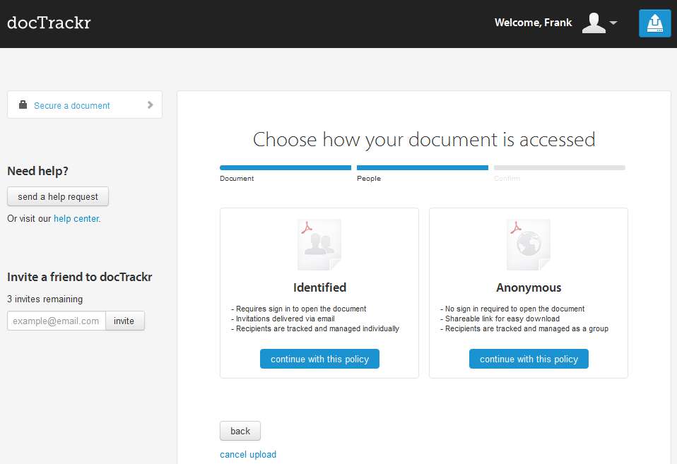
Task: Click the Anonymous policy globe icon
Action: [x=529, y=244]
